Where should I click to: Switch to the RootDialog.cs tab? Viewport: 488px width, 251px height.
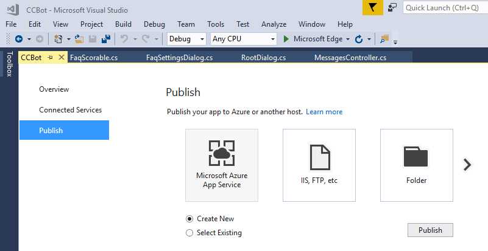[x=264, y=58]
